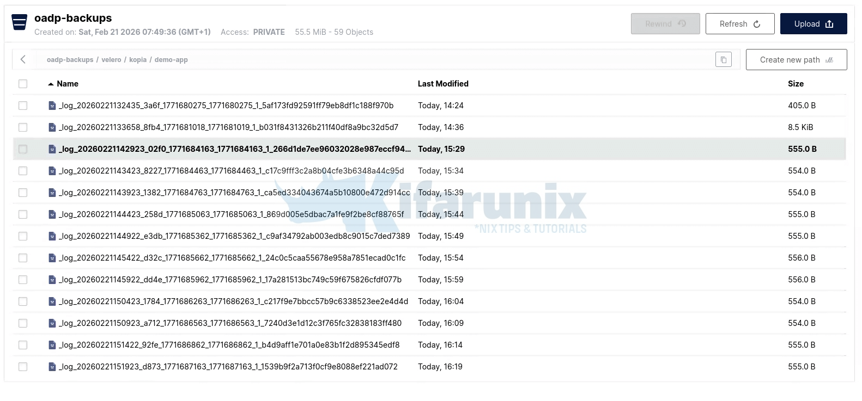Open file _log_20260221133658_8fb4_1771681018
Image resolution: width=862 pixels, height=401 pixels.
tap(229, 127)
